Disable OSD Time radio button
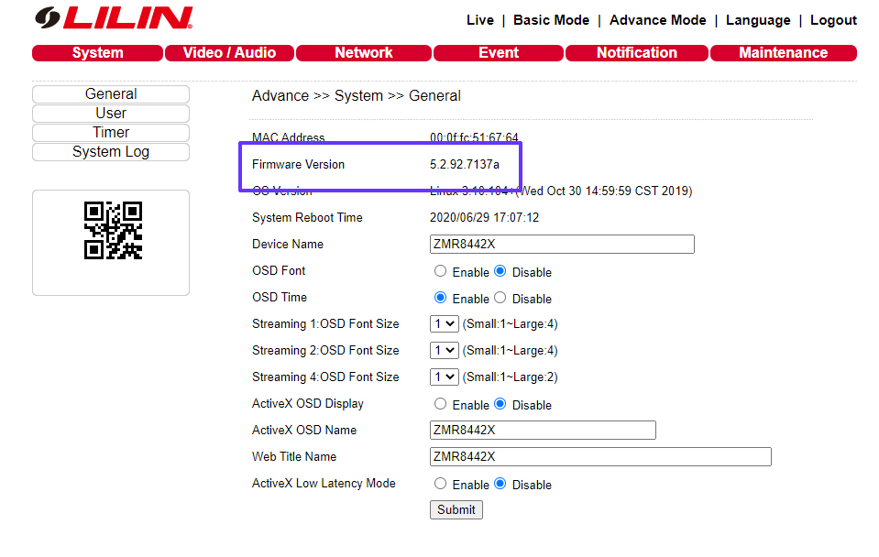The height and width of the screenshot is (557, 879). point(500,298)
